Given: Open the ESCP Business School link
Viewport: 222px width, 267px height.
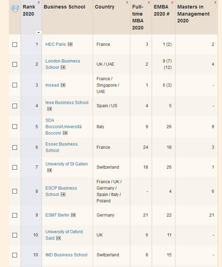Looking at the screenshot, I should click(61, 191).
